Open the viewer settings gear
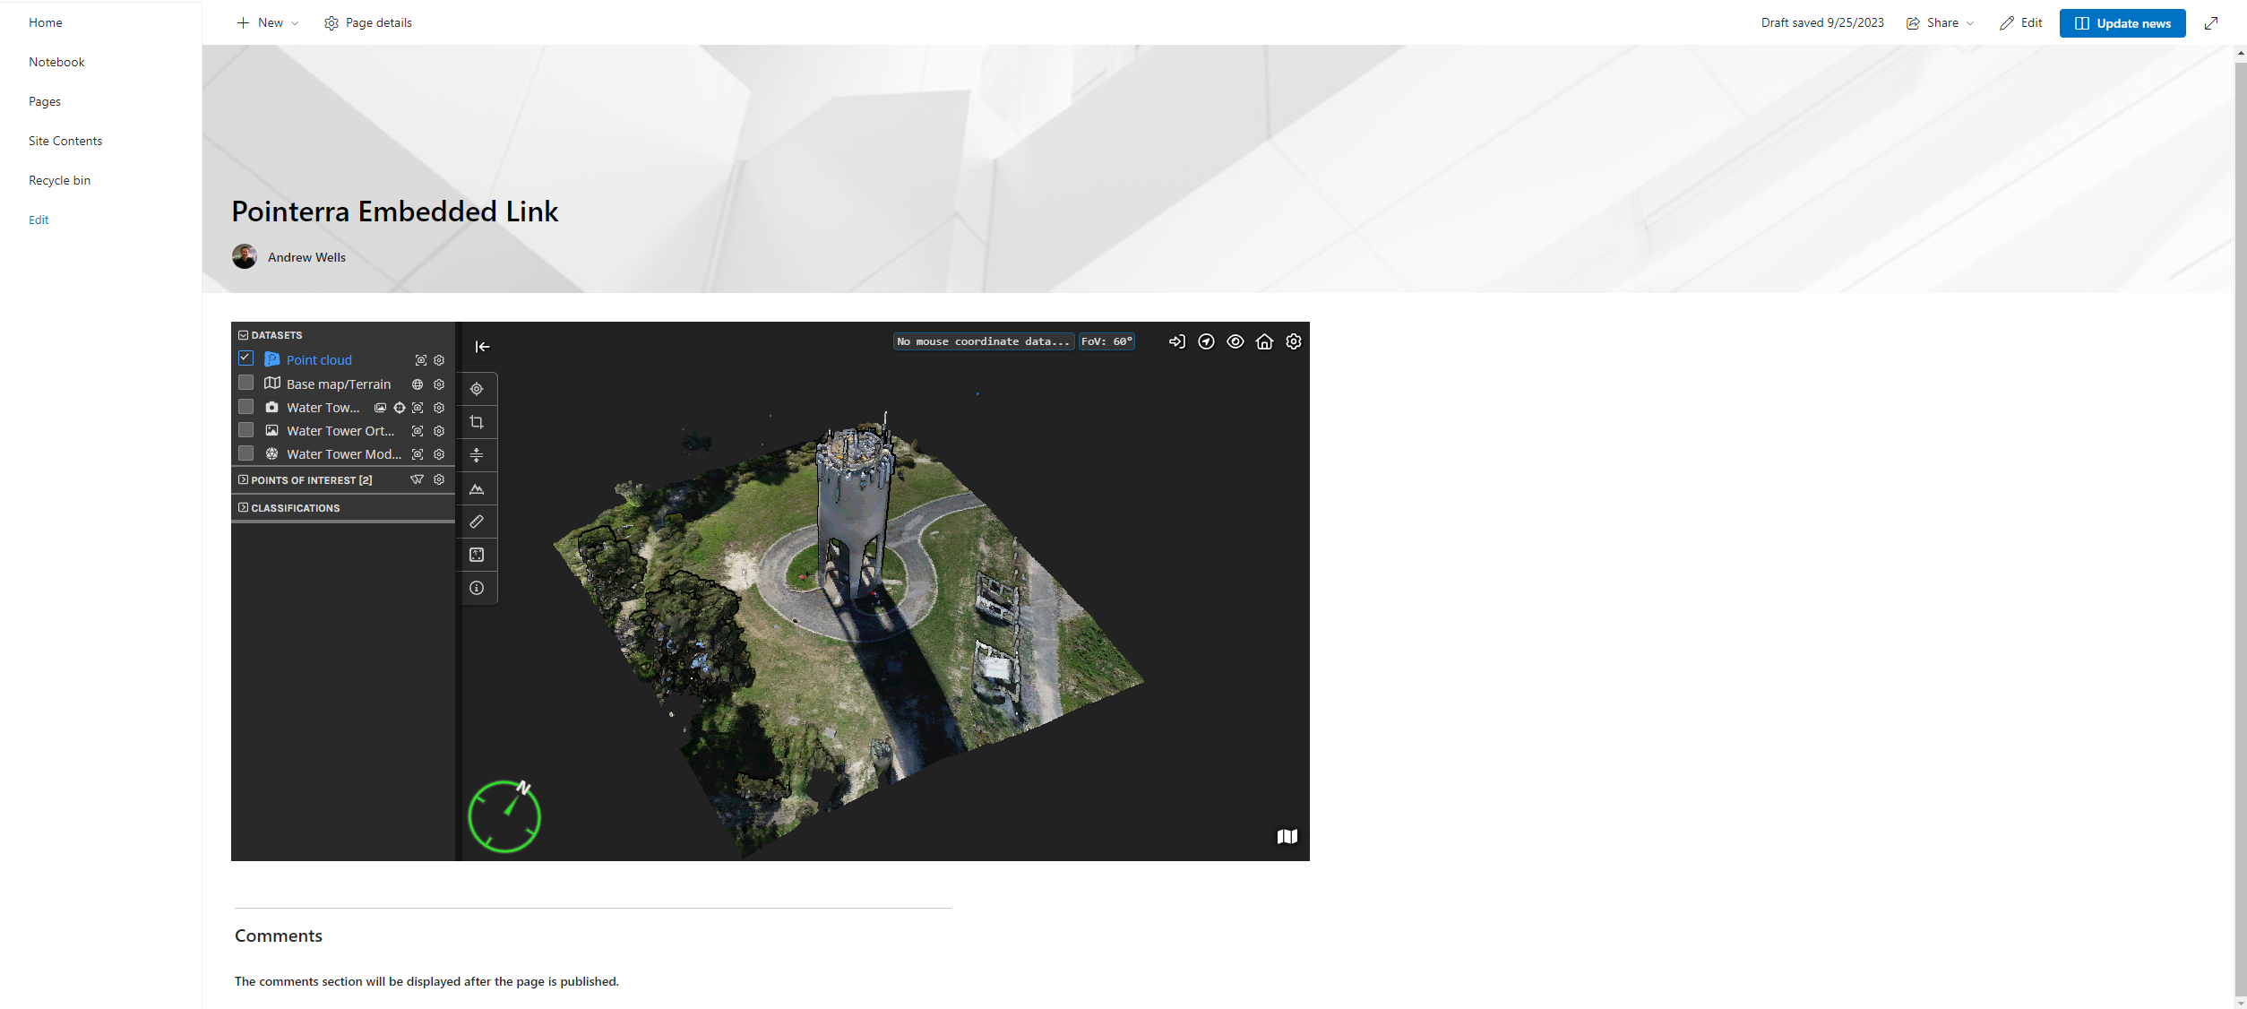This screenshot has width=2247, height=1009. (1294, 341)
